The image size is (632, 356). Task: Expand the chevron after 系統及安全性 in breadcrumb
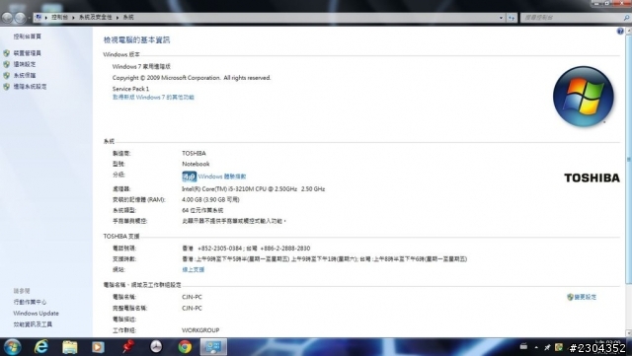118,18
